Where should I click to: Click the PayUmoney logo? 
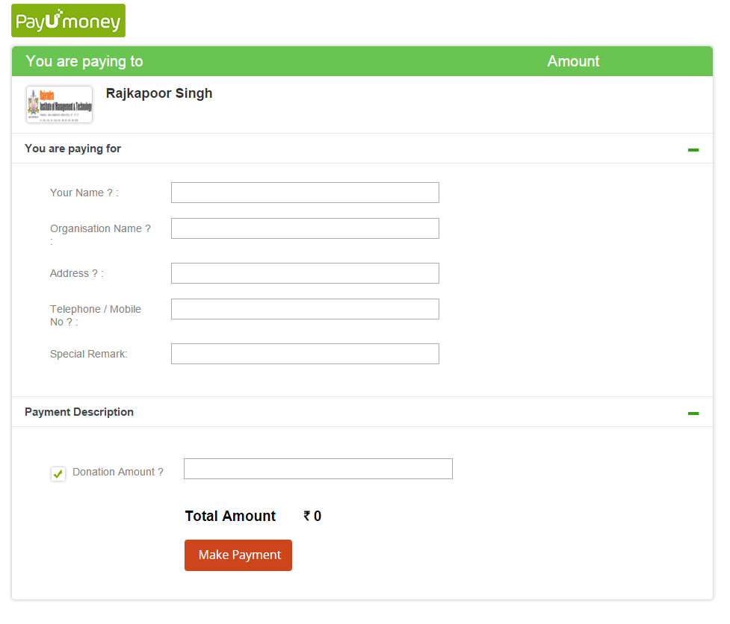[x=67, y=20]
